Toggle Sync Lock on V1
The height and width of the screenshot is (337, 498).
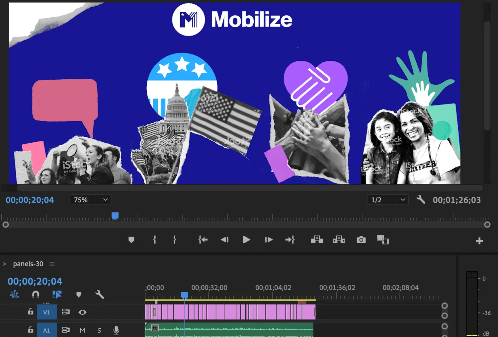pos(66,312)
